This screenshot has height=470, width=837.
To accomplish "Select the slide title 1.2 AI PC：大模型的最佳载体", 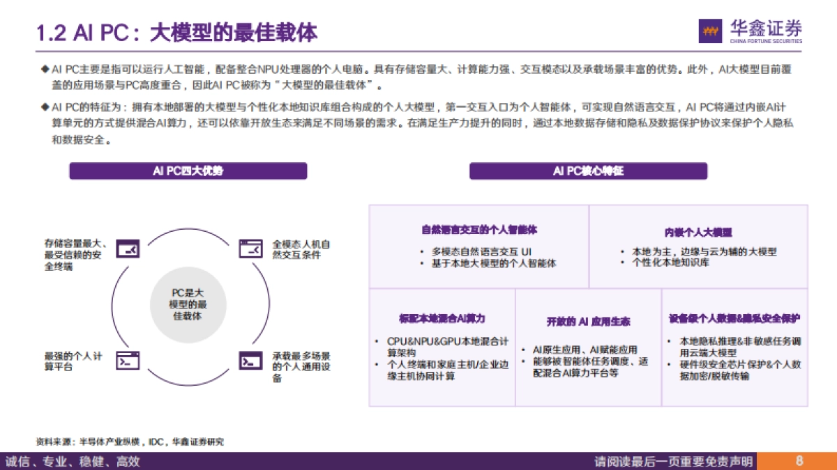I will (178, 31).
